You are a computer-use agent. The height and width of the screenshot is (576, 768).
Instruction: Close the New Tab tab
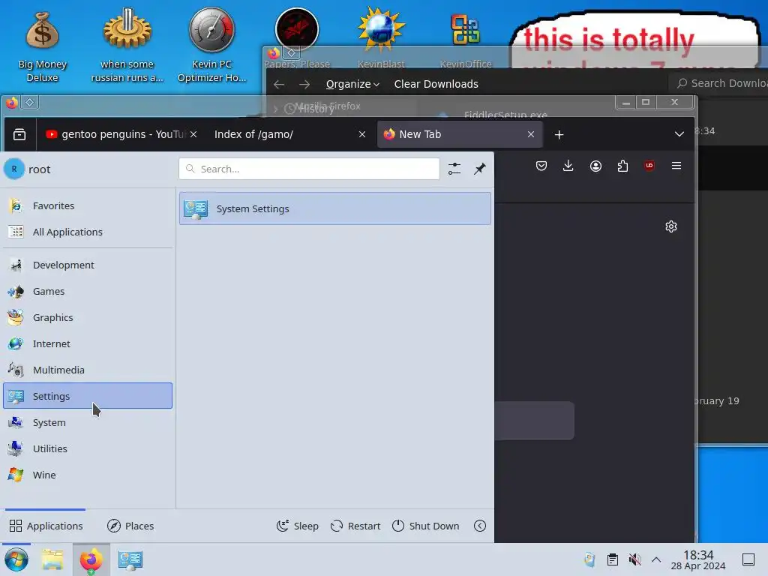pos(531,134)
